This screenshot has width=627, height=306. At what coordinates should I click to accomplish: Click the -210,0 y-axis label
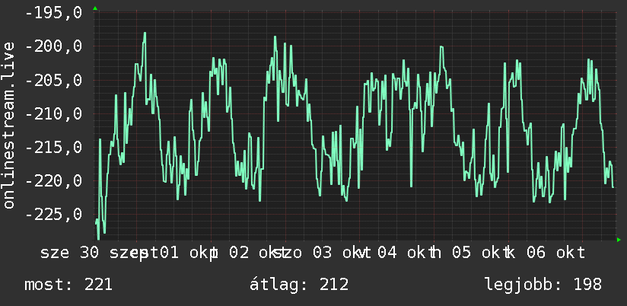(53, 114)
